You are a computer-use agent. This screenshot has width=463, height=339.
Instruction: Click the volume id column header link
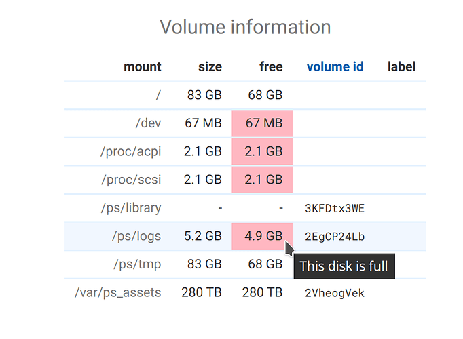pyautogui.click(x=335, y=66)
